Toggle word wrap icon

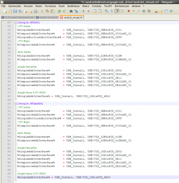coord(107,11)
